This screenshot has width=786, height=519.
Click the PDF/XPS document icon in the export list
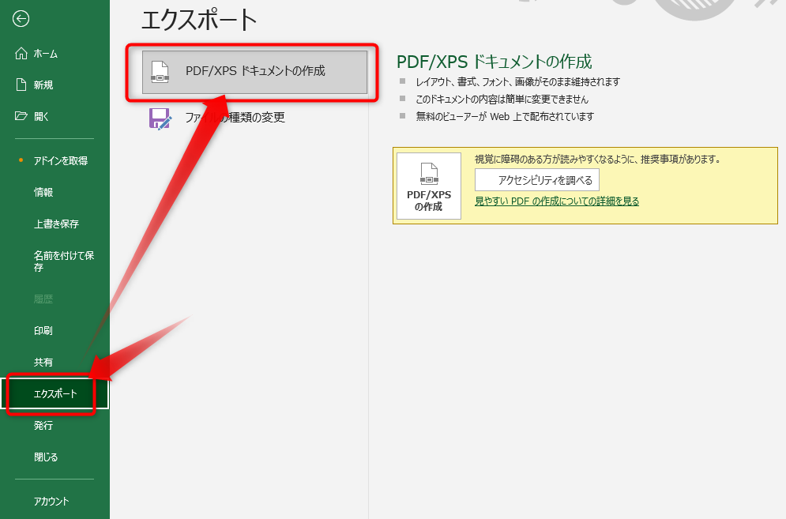click(160, 72)
